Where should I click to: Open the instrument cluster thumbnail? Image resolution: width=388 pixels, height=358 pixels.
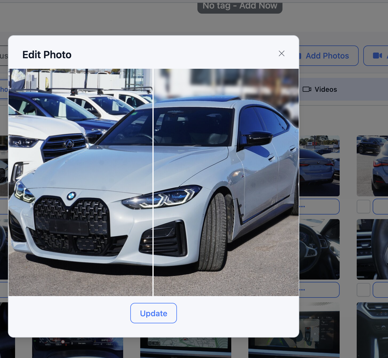(x=78, y=348)
